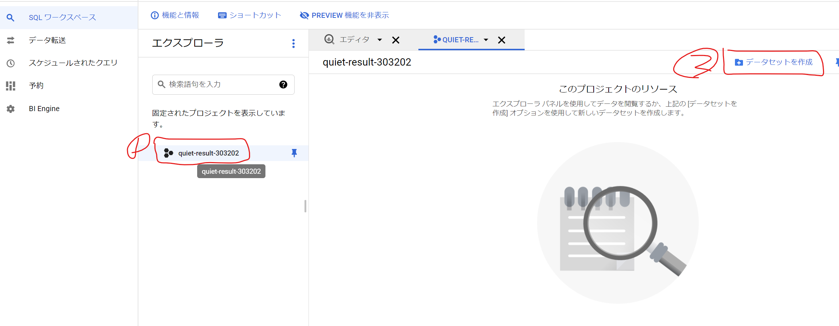Viewport: 839px width, 326px height.
Task: Click the data transfer arrows icon
Action: click(x=11, y=40)
